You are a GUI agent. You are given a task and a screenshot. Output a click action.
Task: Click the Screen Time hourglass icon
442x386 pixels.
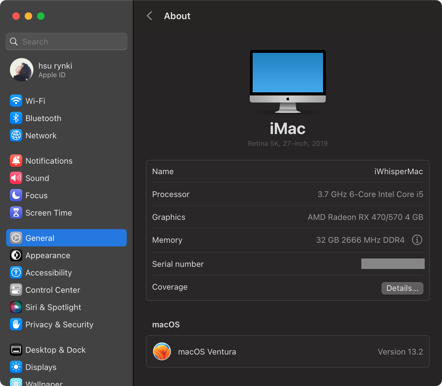click(16, 212)
